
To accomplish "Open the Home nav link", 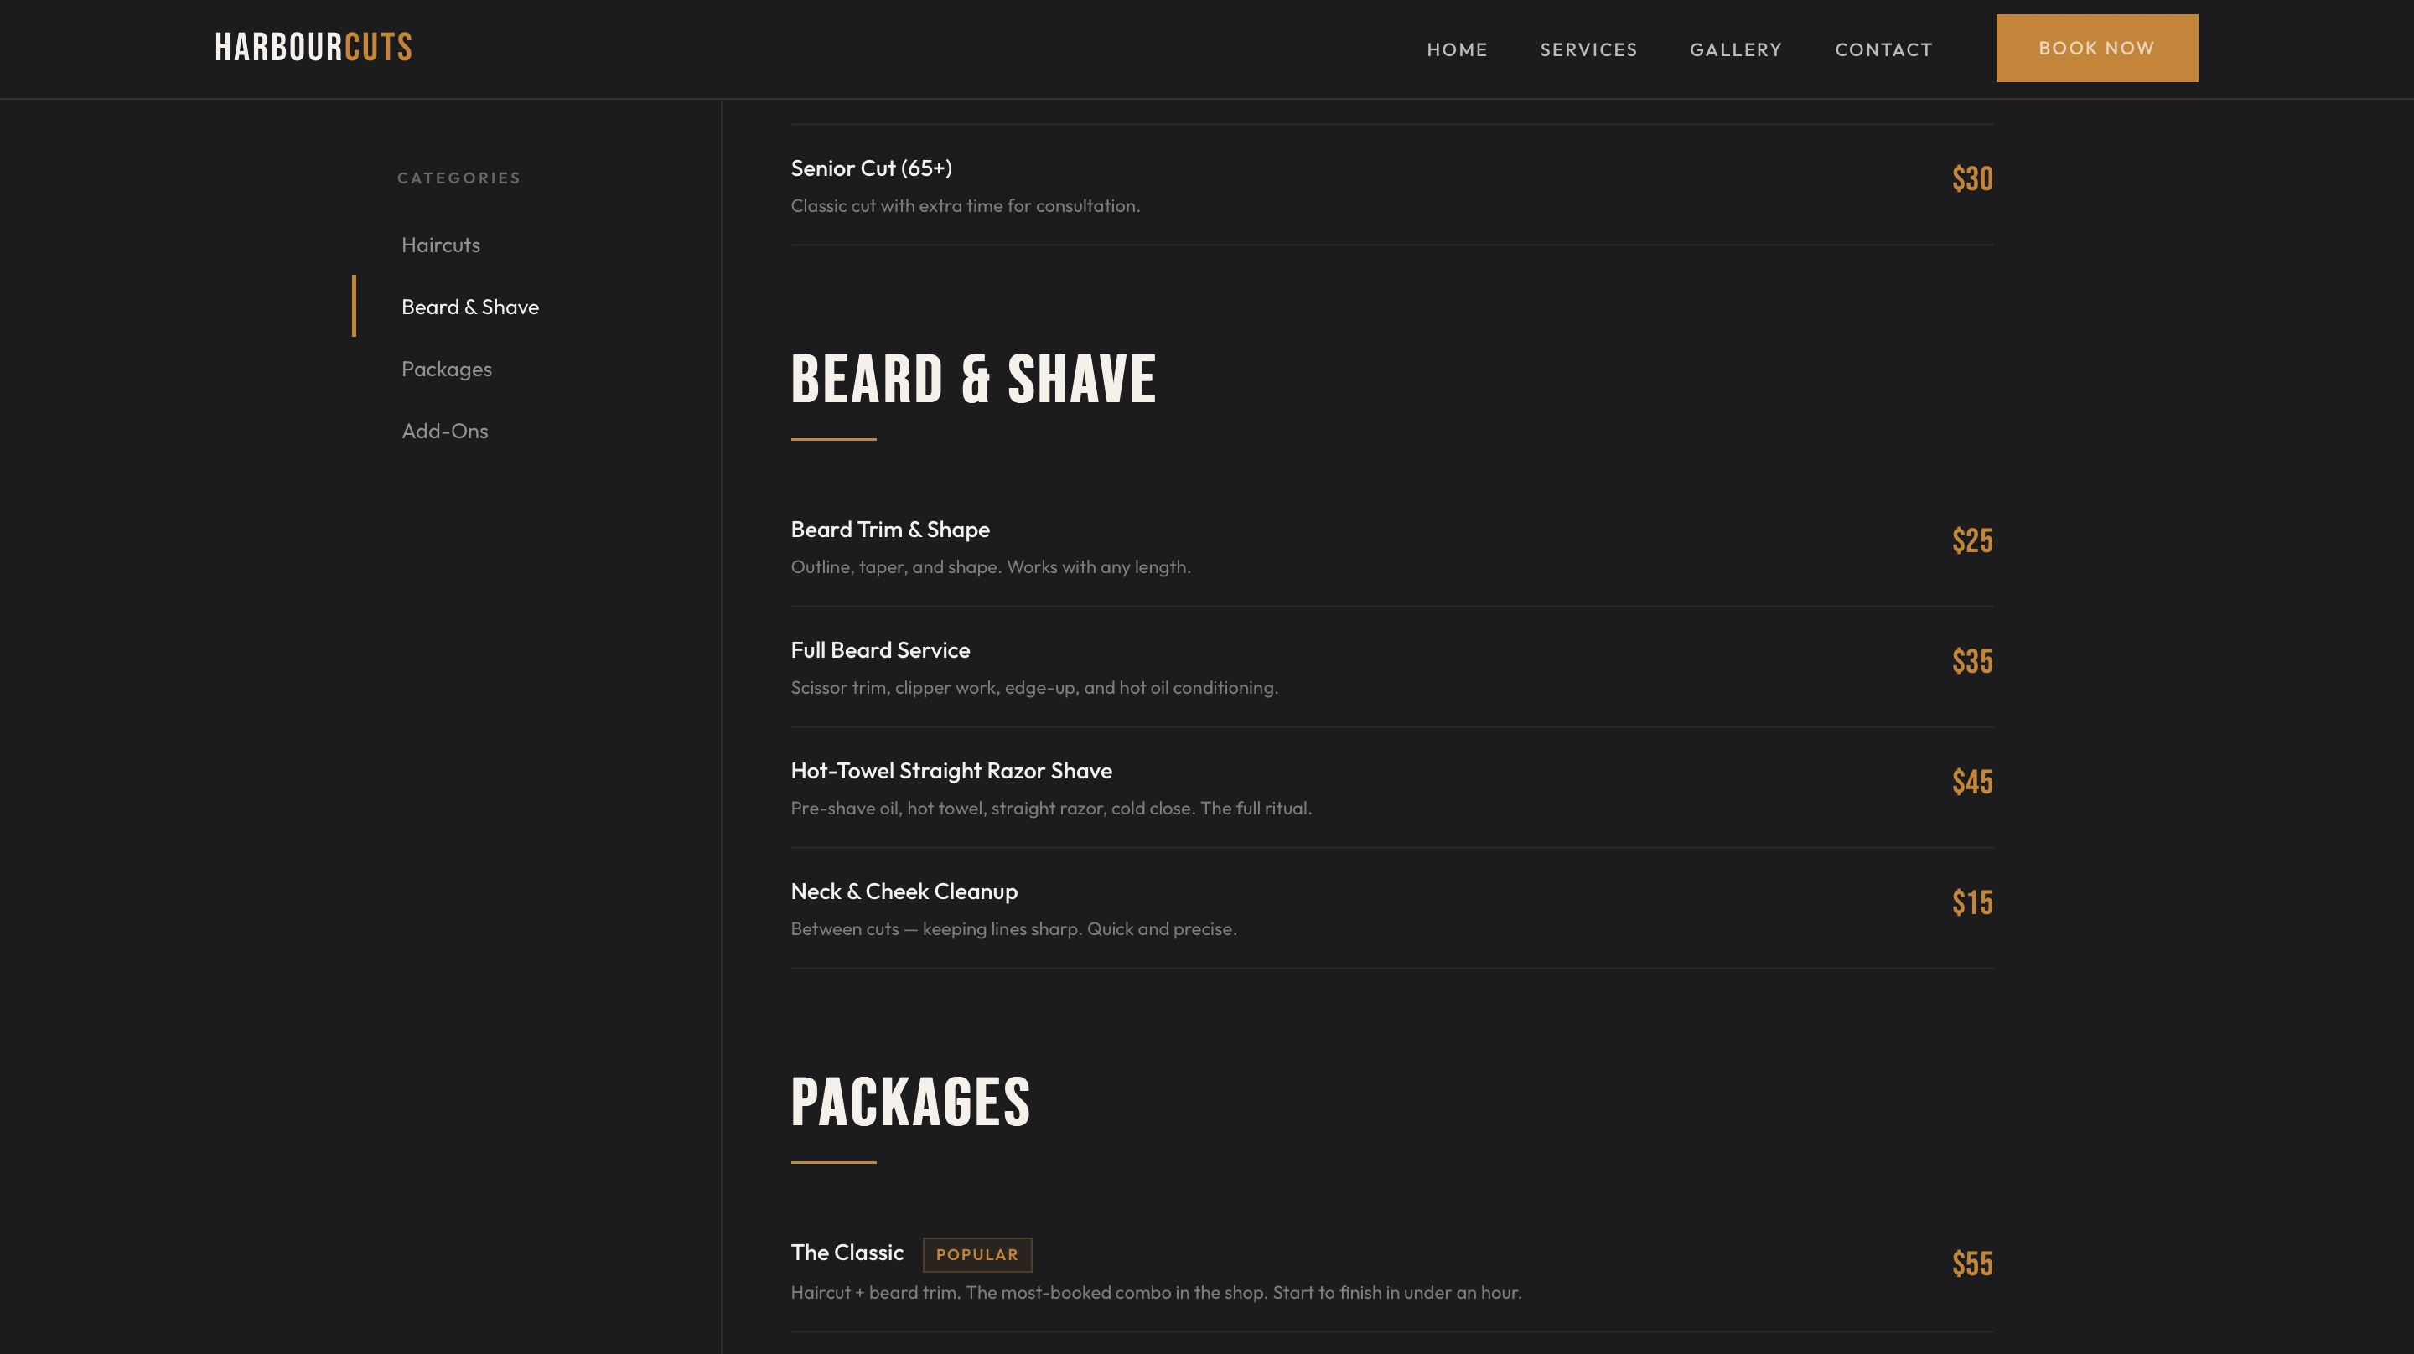I will [1456, 49].
